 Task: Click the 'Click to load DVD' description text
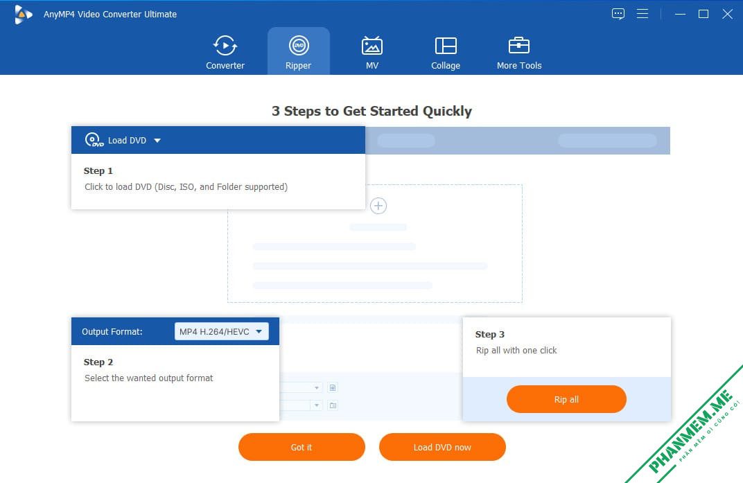(186, 186)
